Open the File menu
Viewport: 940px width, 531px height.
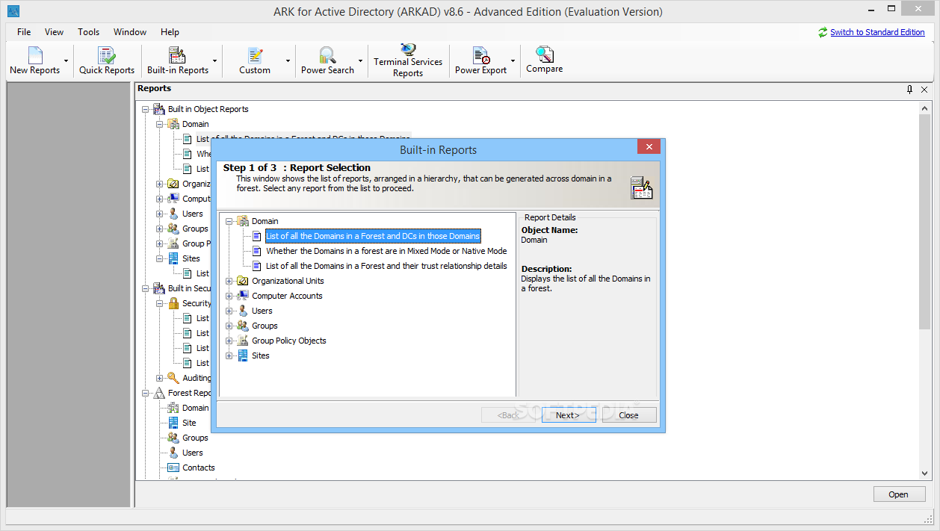(x=24, y=32)
